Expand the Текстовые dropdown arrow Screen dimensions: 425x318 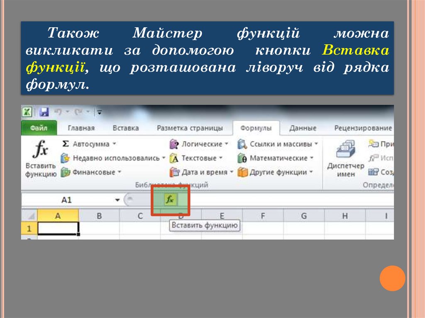(x=221, y=158)
